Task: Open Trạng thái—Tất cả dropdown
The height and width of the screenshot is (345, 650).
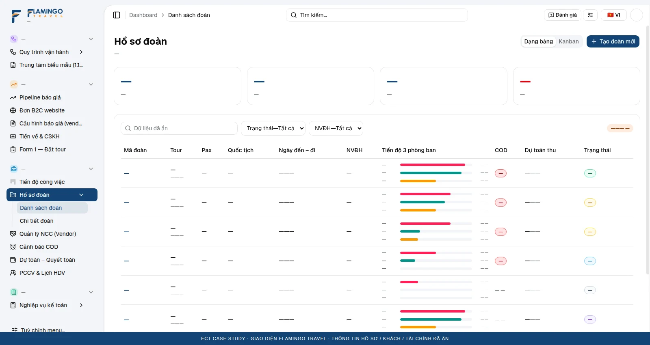Action: [273, 128]
